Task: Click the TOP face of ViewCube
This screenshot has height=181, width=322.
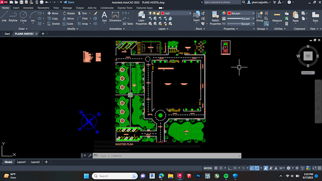Action: (x=308, y=56)
